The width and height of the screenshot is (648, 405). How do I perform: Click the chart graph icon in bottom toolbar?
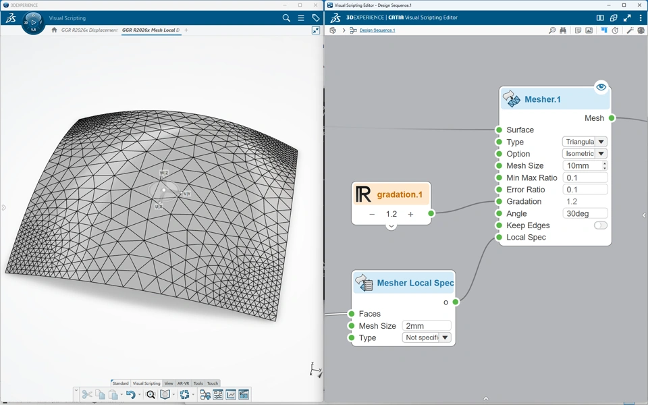(x=231, y=394)
